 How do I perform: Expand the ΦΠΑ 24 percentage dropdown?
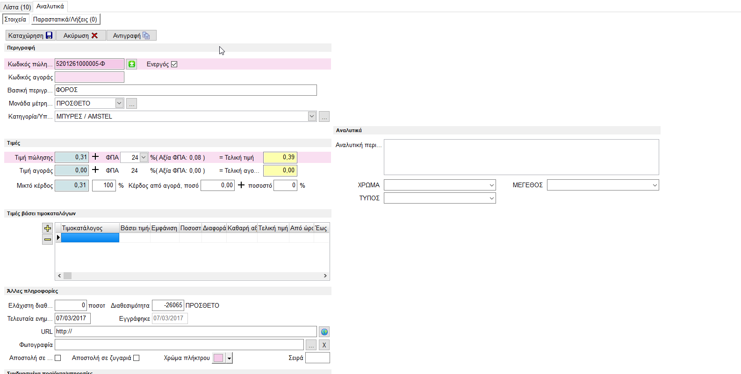tap(144, 157)
